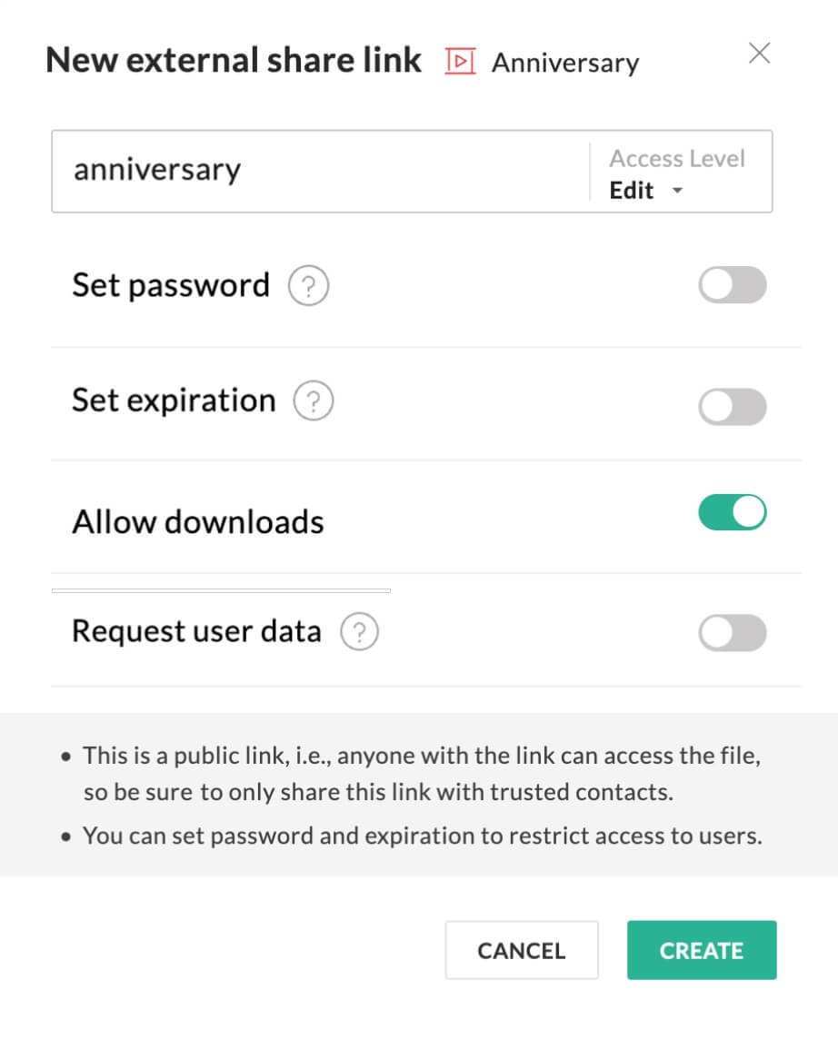This screenshot has height=1039, width=838.
Task: Click the CREATE button
Action: 702,950
